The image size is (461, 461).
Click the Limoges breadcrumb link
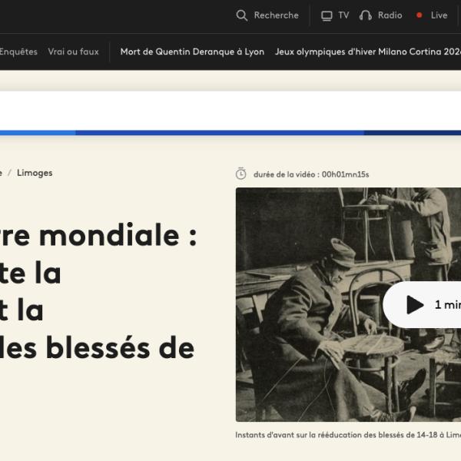point(35,173)
